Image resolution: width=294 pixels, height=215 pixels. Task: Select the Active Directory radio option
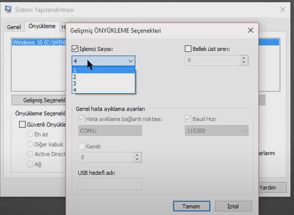pos(30,154)
